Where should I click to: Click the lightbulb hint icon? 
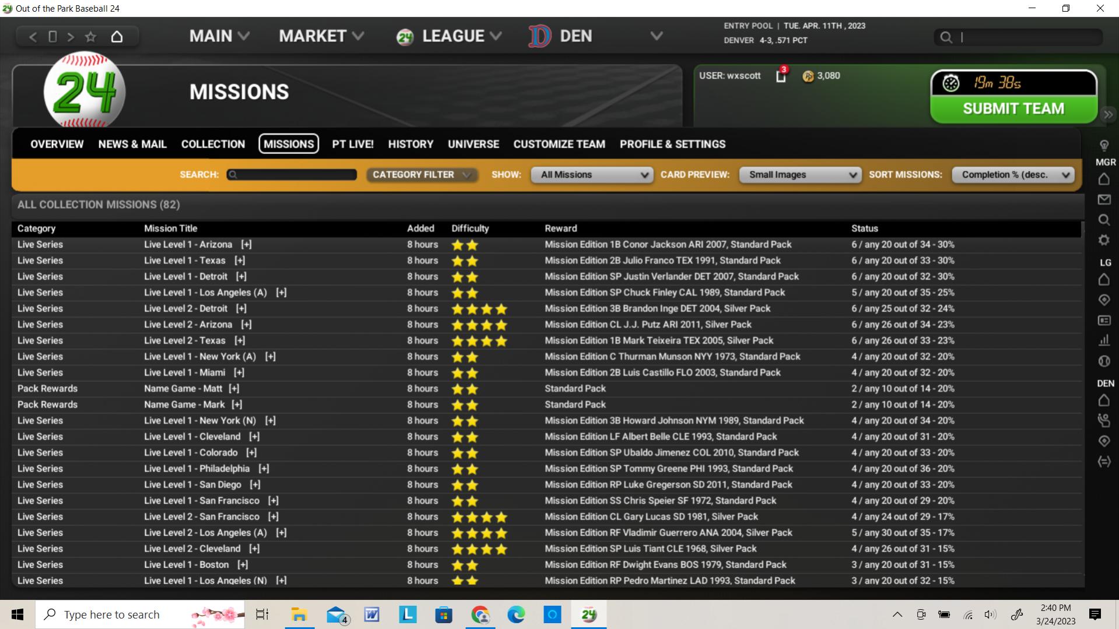point(1104,145)
